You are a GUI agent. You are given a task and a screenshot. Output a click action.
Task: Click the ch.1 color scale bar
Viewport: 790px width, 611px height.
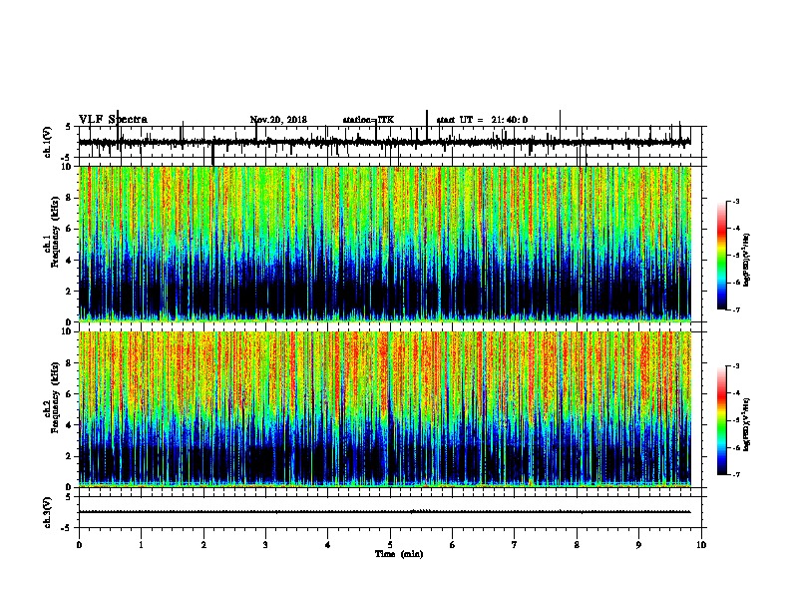pos(721,256)
